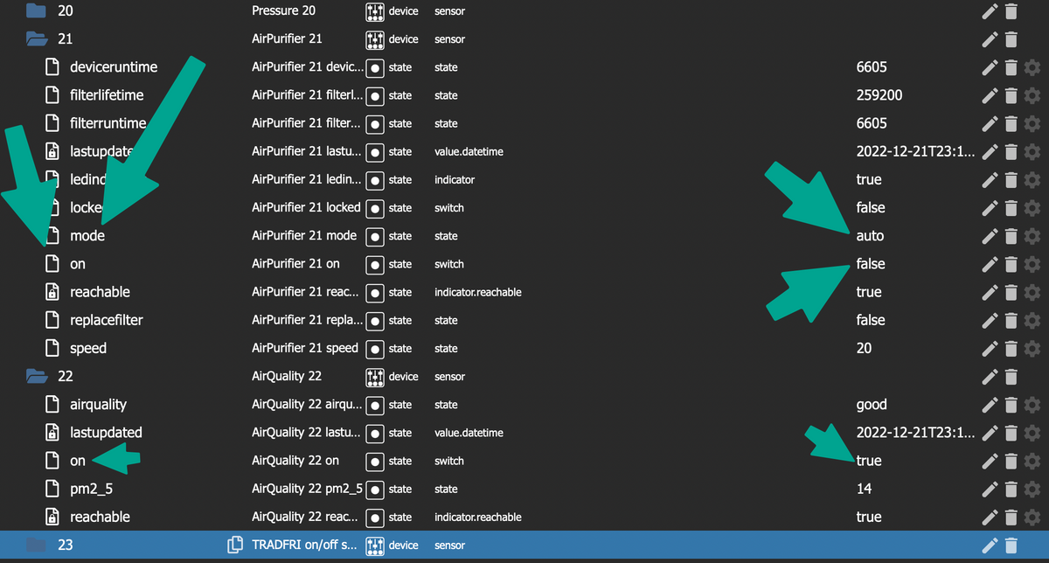
Task: Collapse the open folder 21
Action: pos(36,39)
